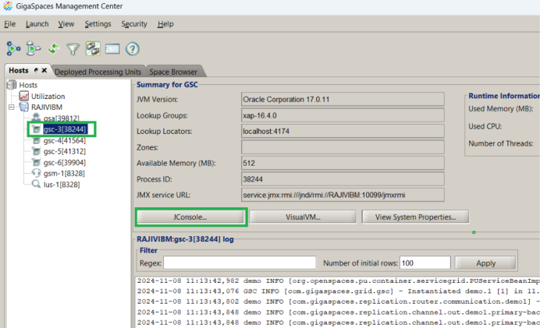Click the highlighted service grid components icon
Image resolution: width=540 pixels, height=328 pixels.
[93, 48]
